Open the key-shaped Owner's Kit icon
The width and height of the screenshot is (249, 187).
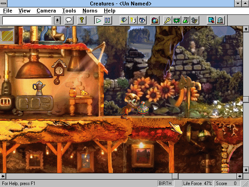168,20
